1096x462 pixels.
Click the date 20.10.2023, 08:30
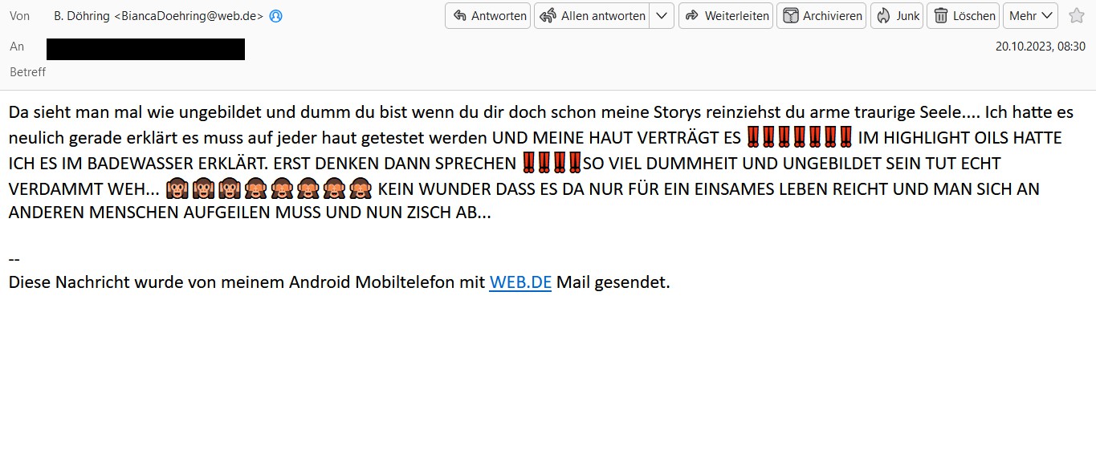point(1041,47)
